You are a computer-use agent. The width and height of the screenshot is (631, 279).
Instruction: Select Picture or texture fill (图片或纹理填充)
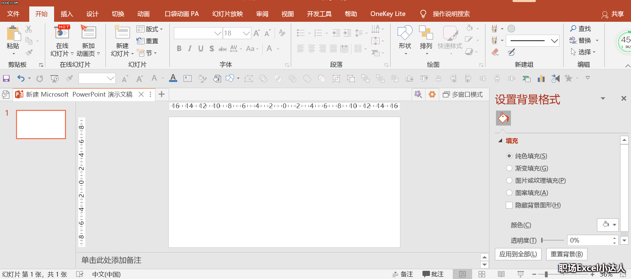[x=509, y=180]
